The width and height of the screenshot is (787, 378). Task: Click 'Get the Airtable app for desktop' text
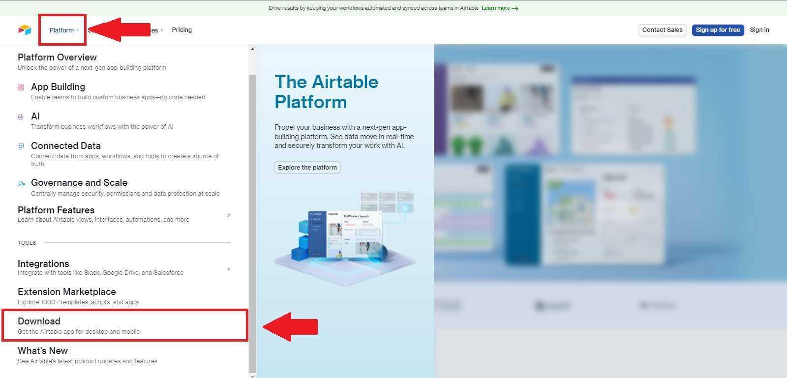79,332
